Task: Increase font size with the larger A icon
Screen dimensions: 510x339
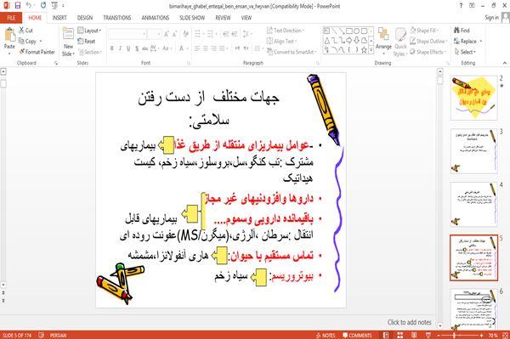Action: coord(167,34)
